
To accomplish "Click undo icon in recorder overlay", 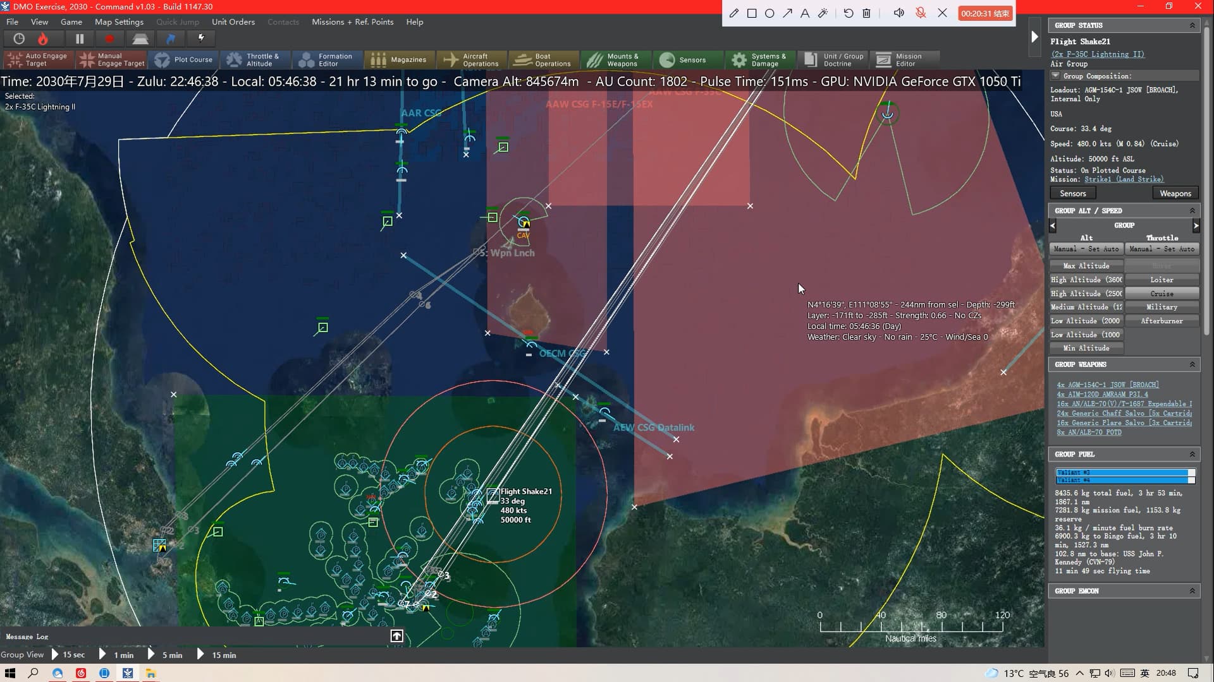I will pos(849,13).
